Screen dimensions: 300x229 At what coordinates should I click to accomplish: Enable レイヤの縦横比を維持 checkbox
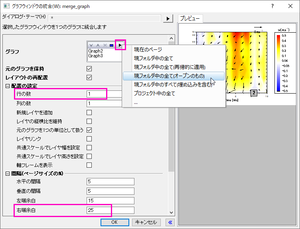[89, 121]
